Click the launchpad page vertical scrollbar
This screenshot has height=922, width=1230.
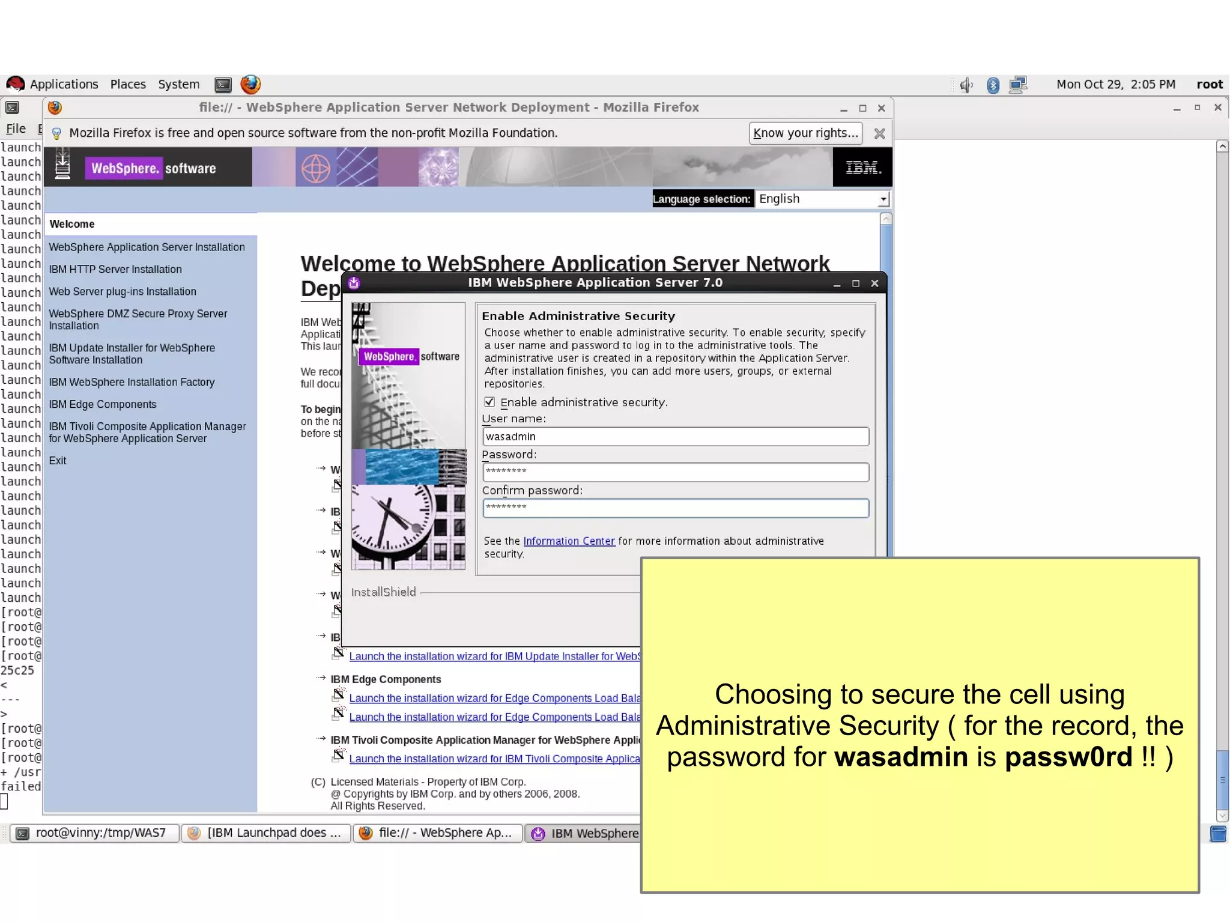886,384
